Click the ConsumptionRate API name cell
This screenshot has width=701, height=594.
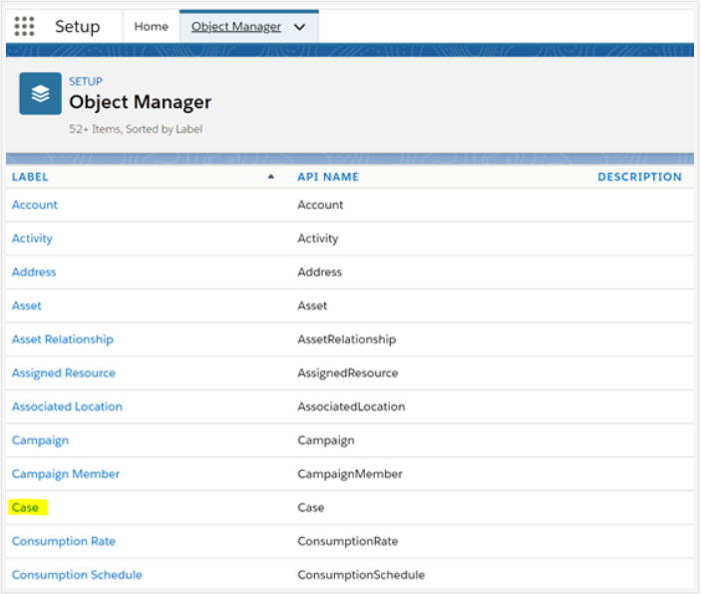(x=348, y=541)
